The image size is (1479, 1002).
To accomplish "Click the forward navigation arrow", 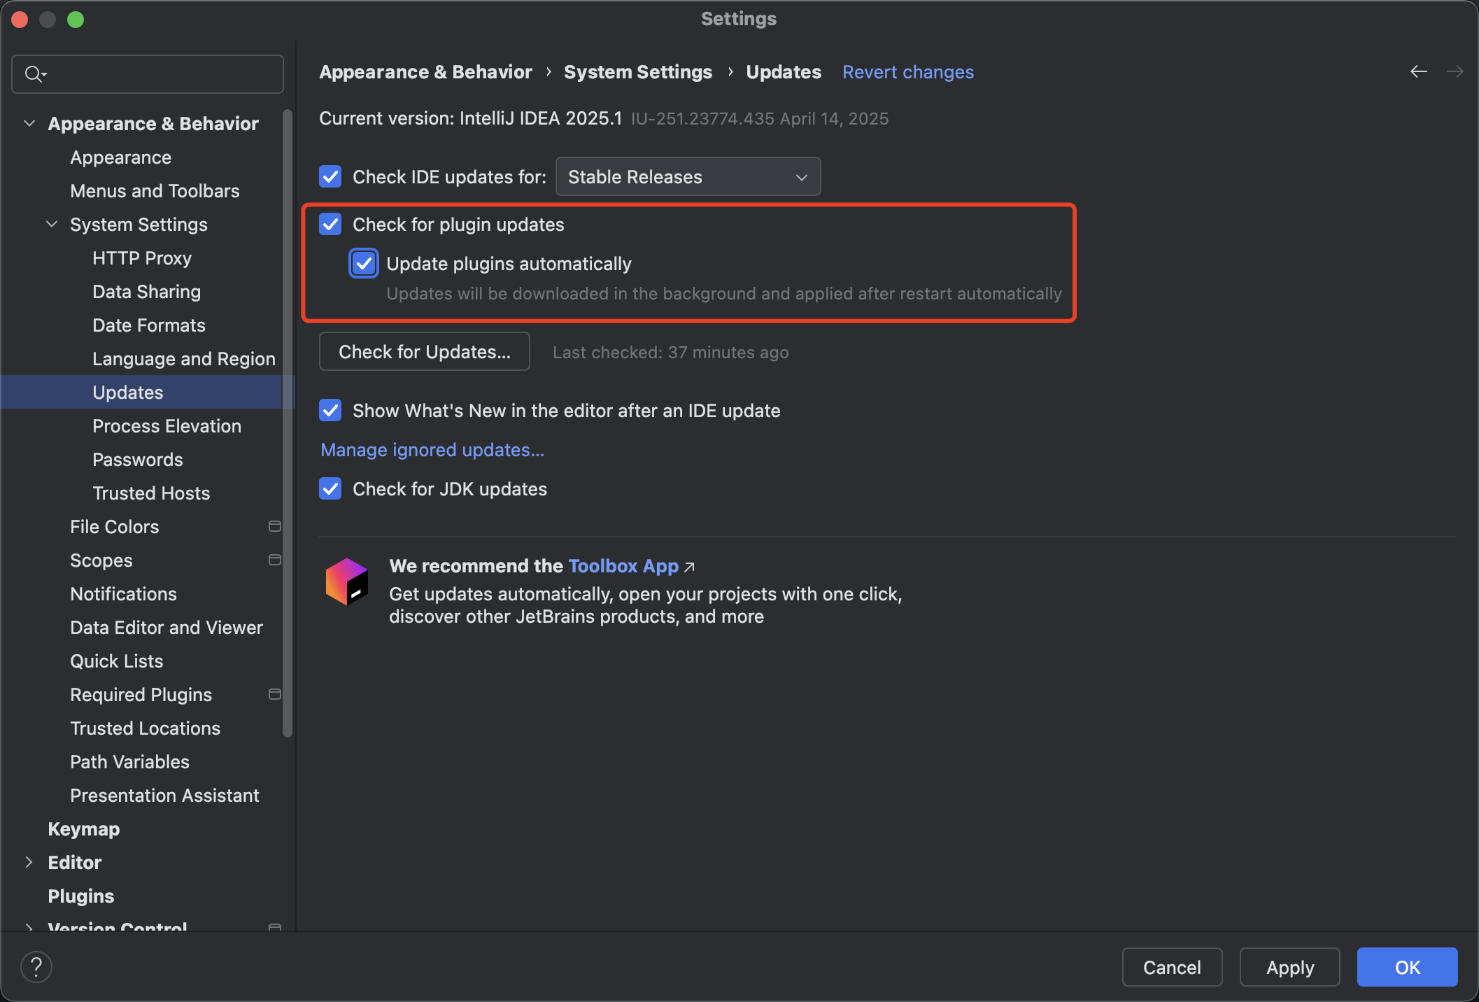I will pos(1455,71).
